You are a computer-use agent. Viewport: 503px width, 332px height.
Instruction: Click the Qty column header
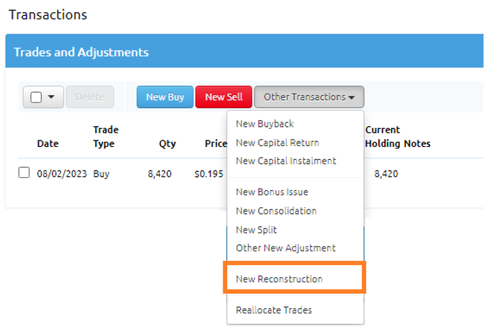click(167, 143)
